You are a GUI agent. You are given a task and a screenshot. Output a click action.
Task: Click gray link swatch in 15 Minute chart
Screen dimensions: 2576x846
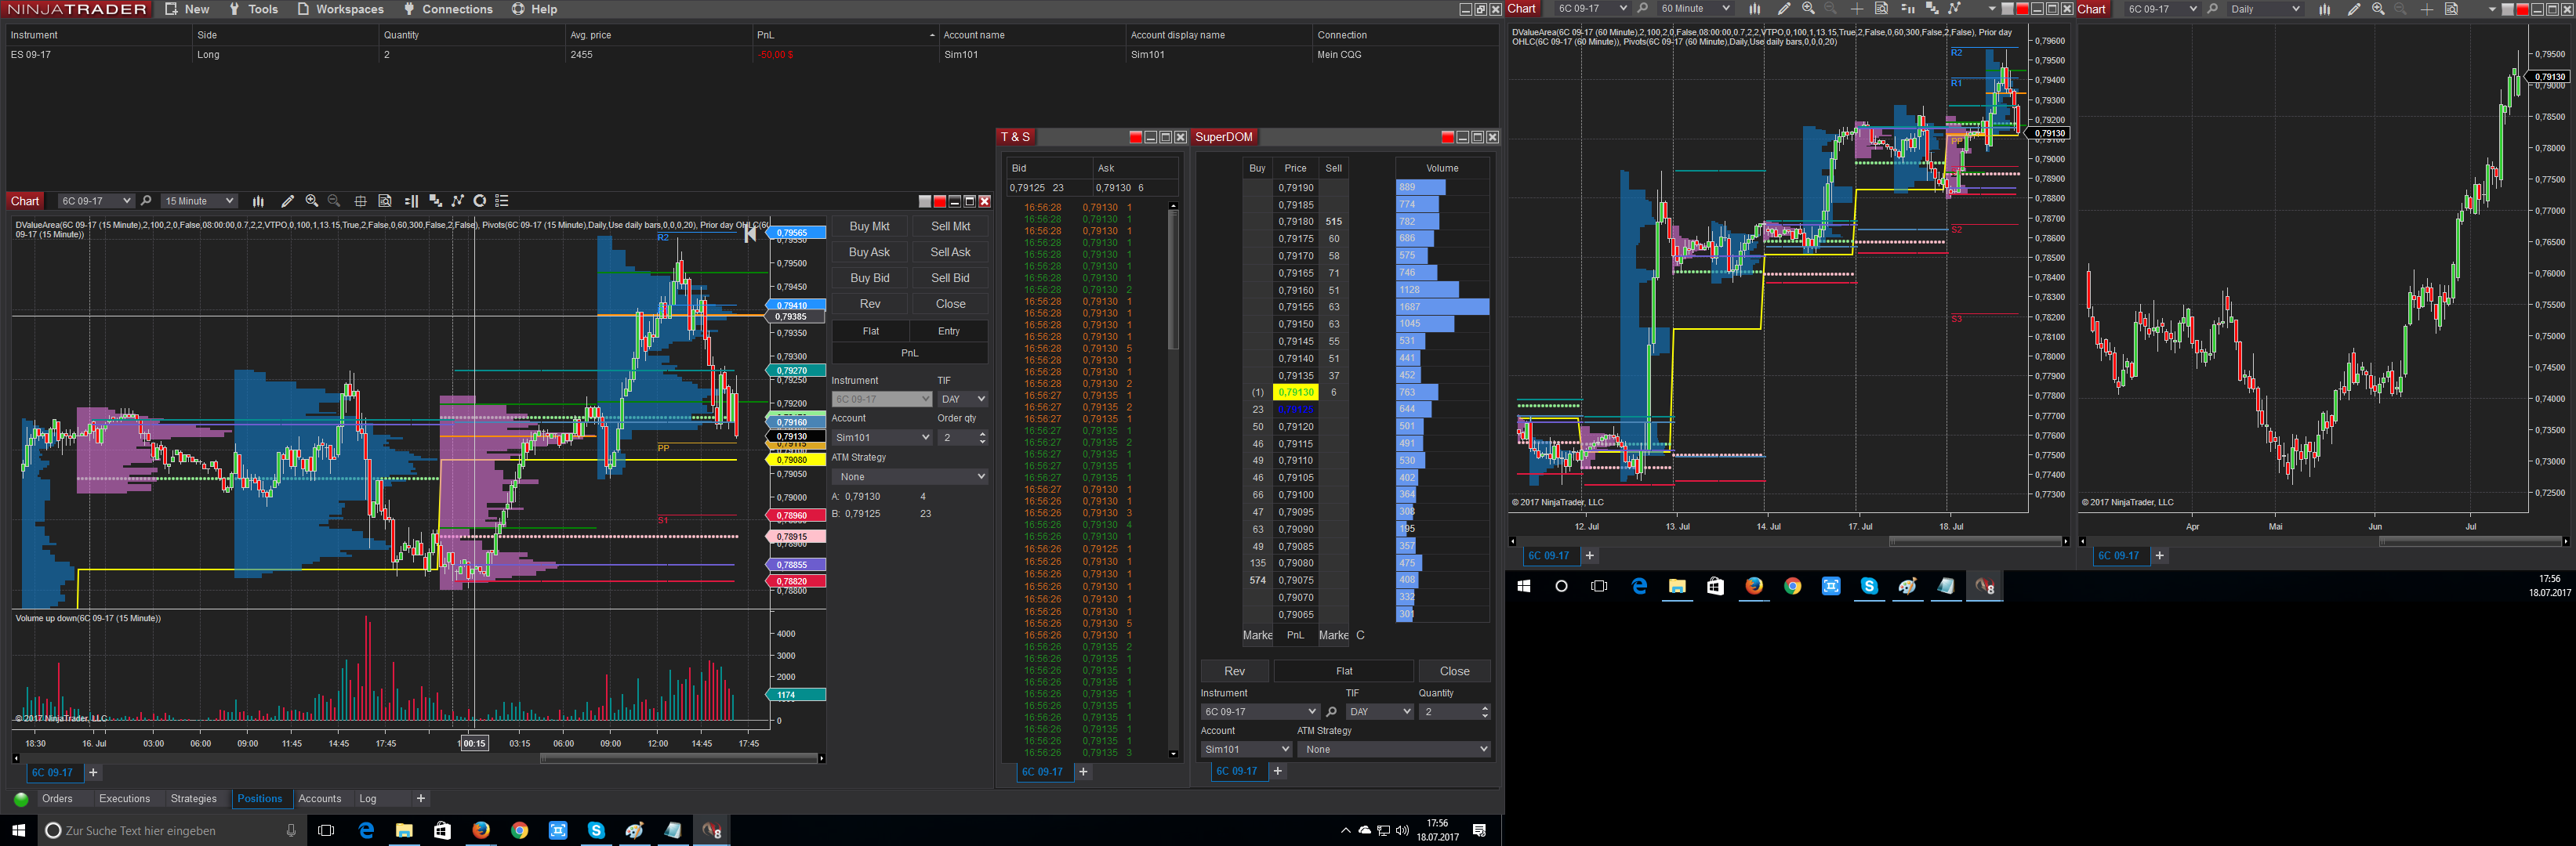tap(925, 202)
